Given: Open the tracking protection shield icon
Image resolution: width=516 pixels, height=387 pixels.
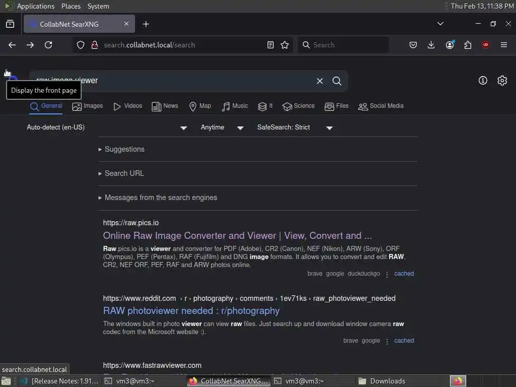Looking at the screenshot, I should coord(81,45).
